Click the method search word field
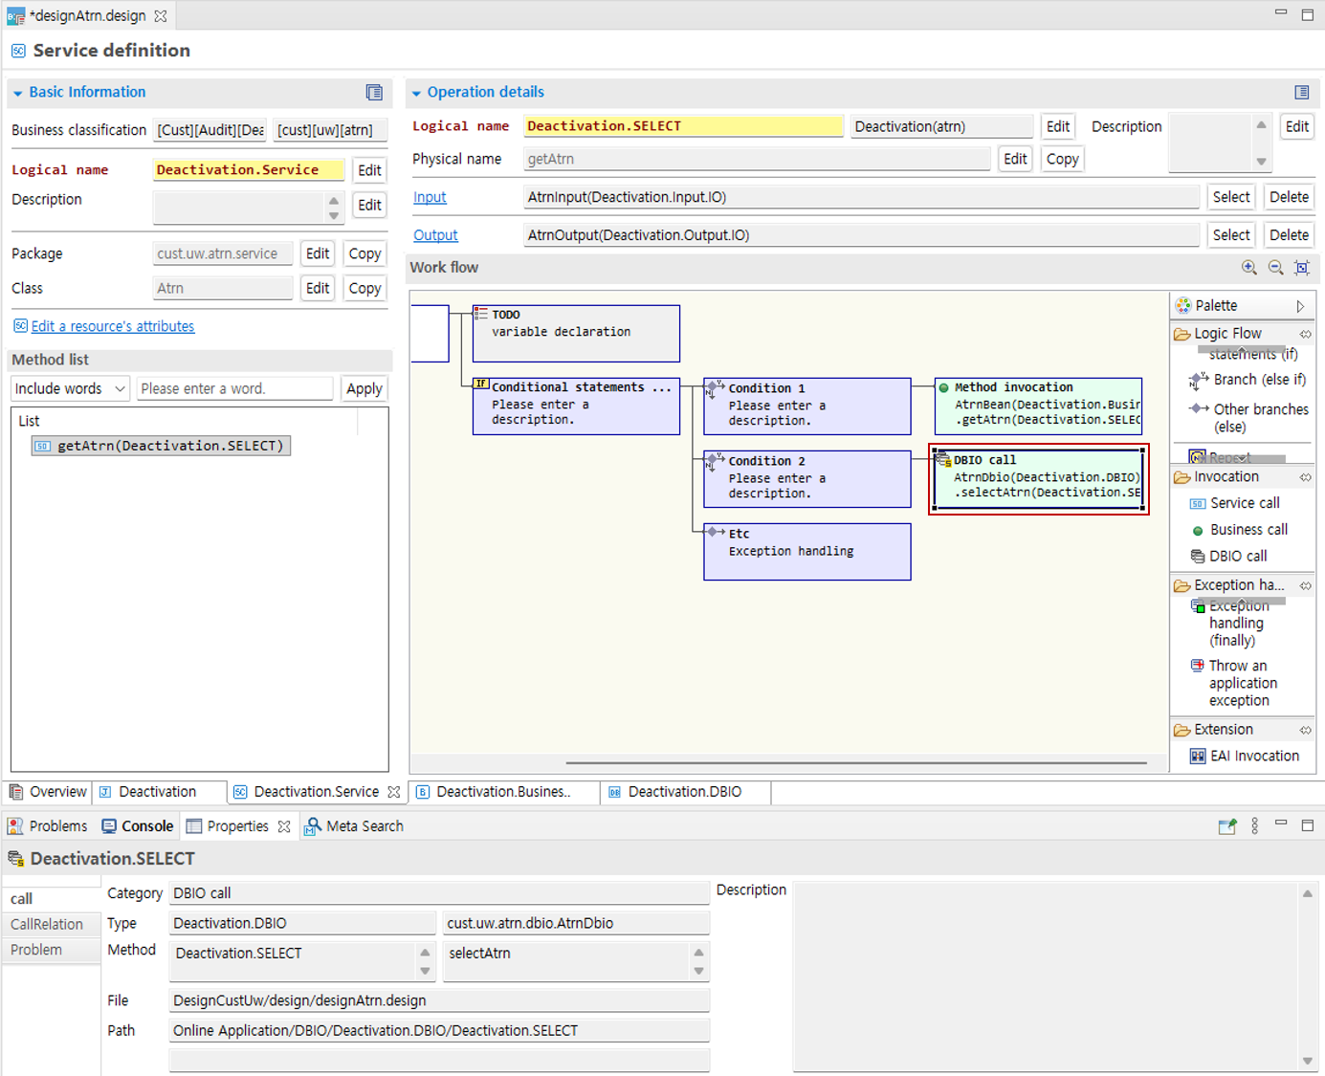1325x1076 pixels. tap(234, 388)
